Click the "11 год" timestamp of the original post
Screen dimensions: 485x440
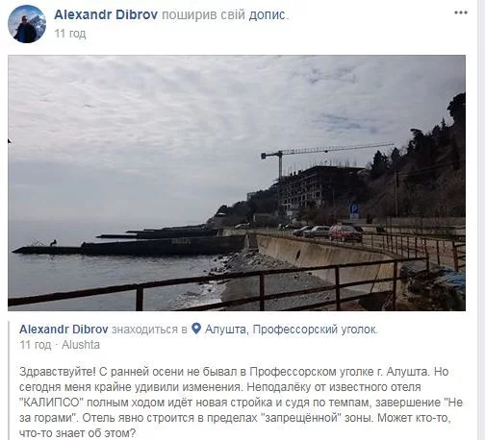[x=36, y=345]
